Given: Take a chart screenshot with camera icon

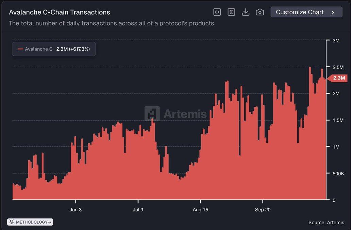Looking at the screenshot, I should pos(260,12).
